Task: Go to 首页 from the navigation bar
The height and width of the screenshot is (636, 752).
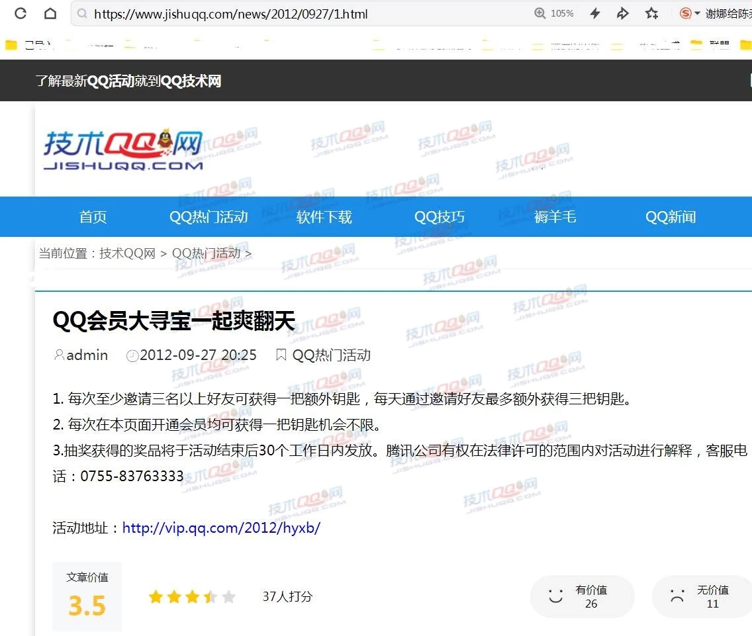Action: [x=93, y=216]
